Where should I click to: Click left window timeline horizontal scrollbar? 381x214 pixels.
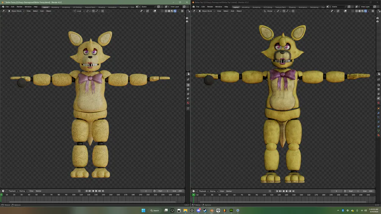pos(92,202)
